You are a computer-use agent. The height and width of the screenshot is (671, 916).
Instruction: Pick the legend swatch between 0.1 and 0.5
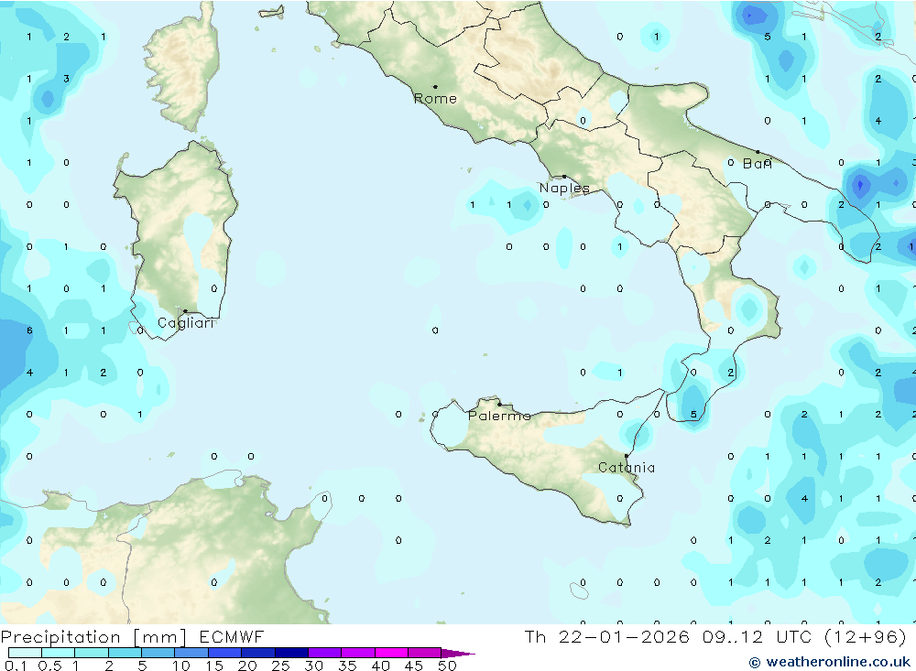pos(25,653)
